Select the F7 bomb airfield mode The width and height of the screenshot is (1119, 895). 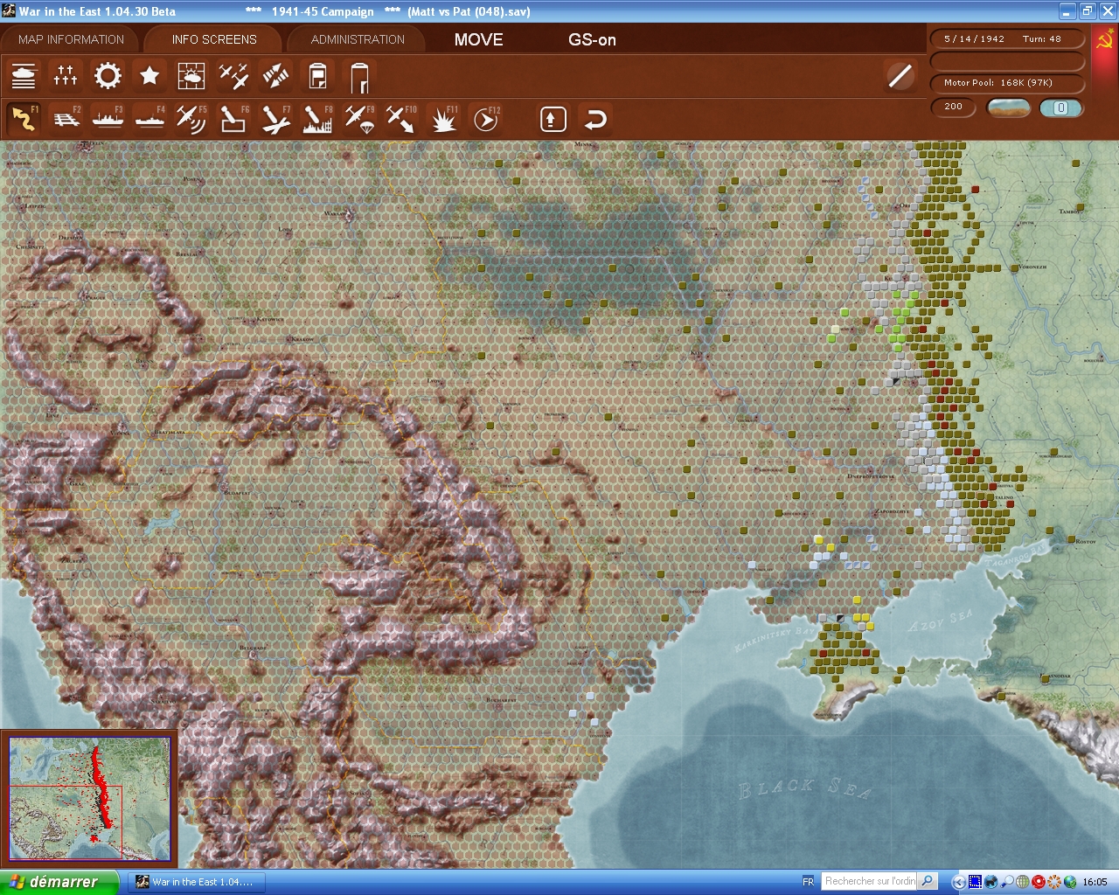tap(275, 119)
